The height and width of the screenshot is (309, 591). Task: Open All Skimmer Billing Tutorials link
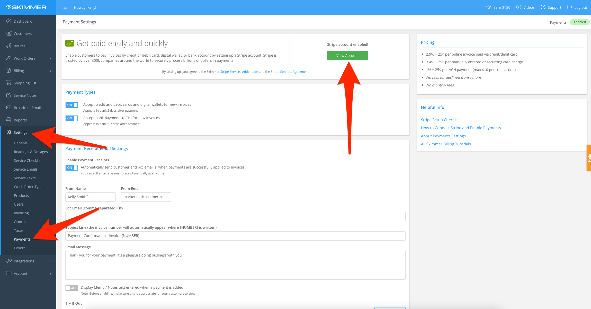446,144
